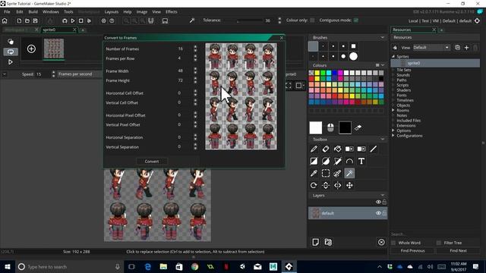
Task: Pick the black secondary colour swatch
Action: 345,127
